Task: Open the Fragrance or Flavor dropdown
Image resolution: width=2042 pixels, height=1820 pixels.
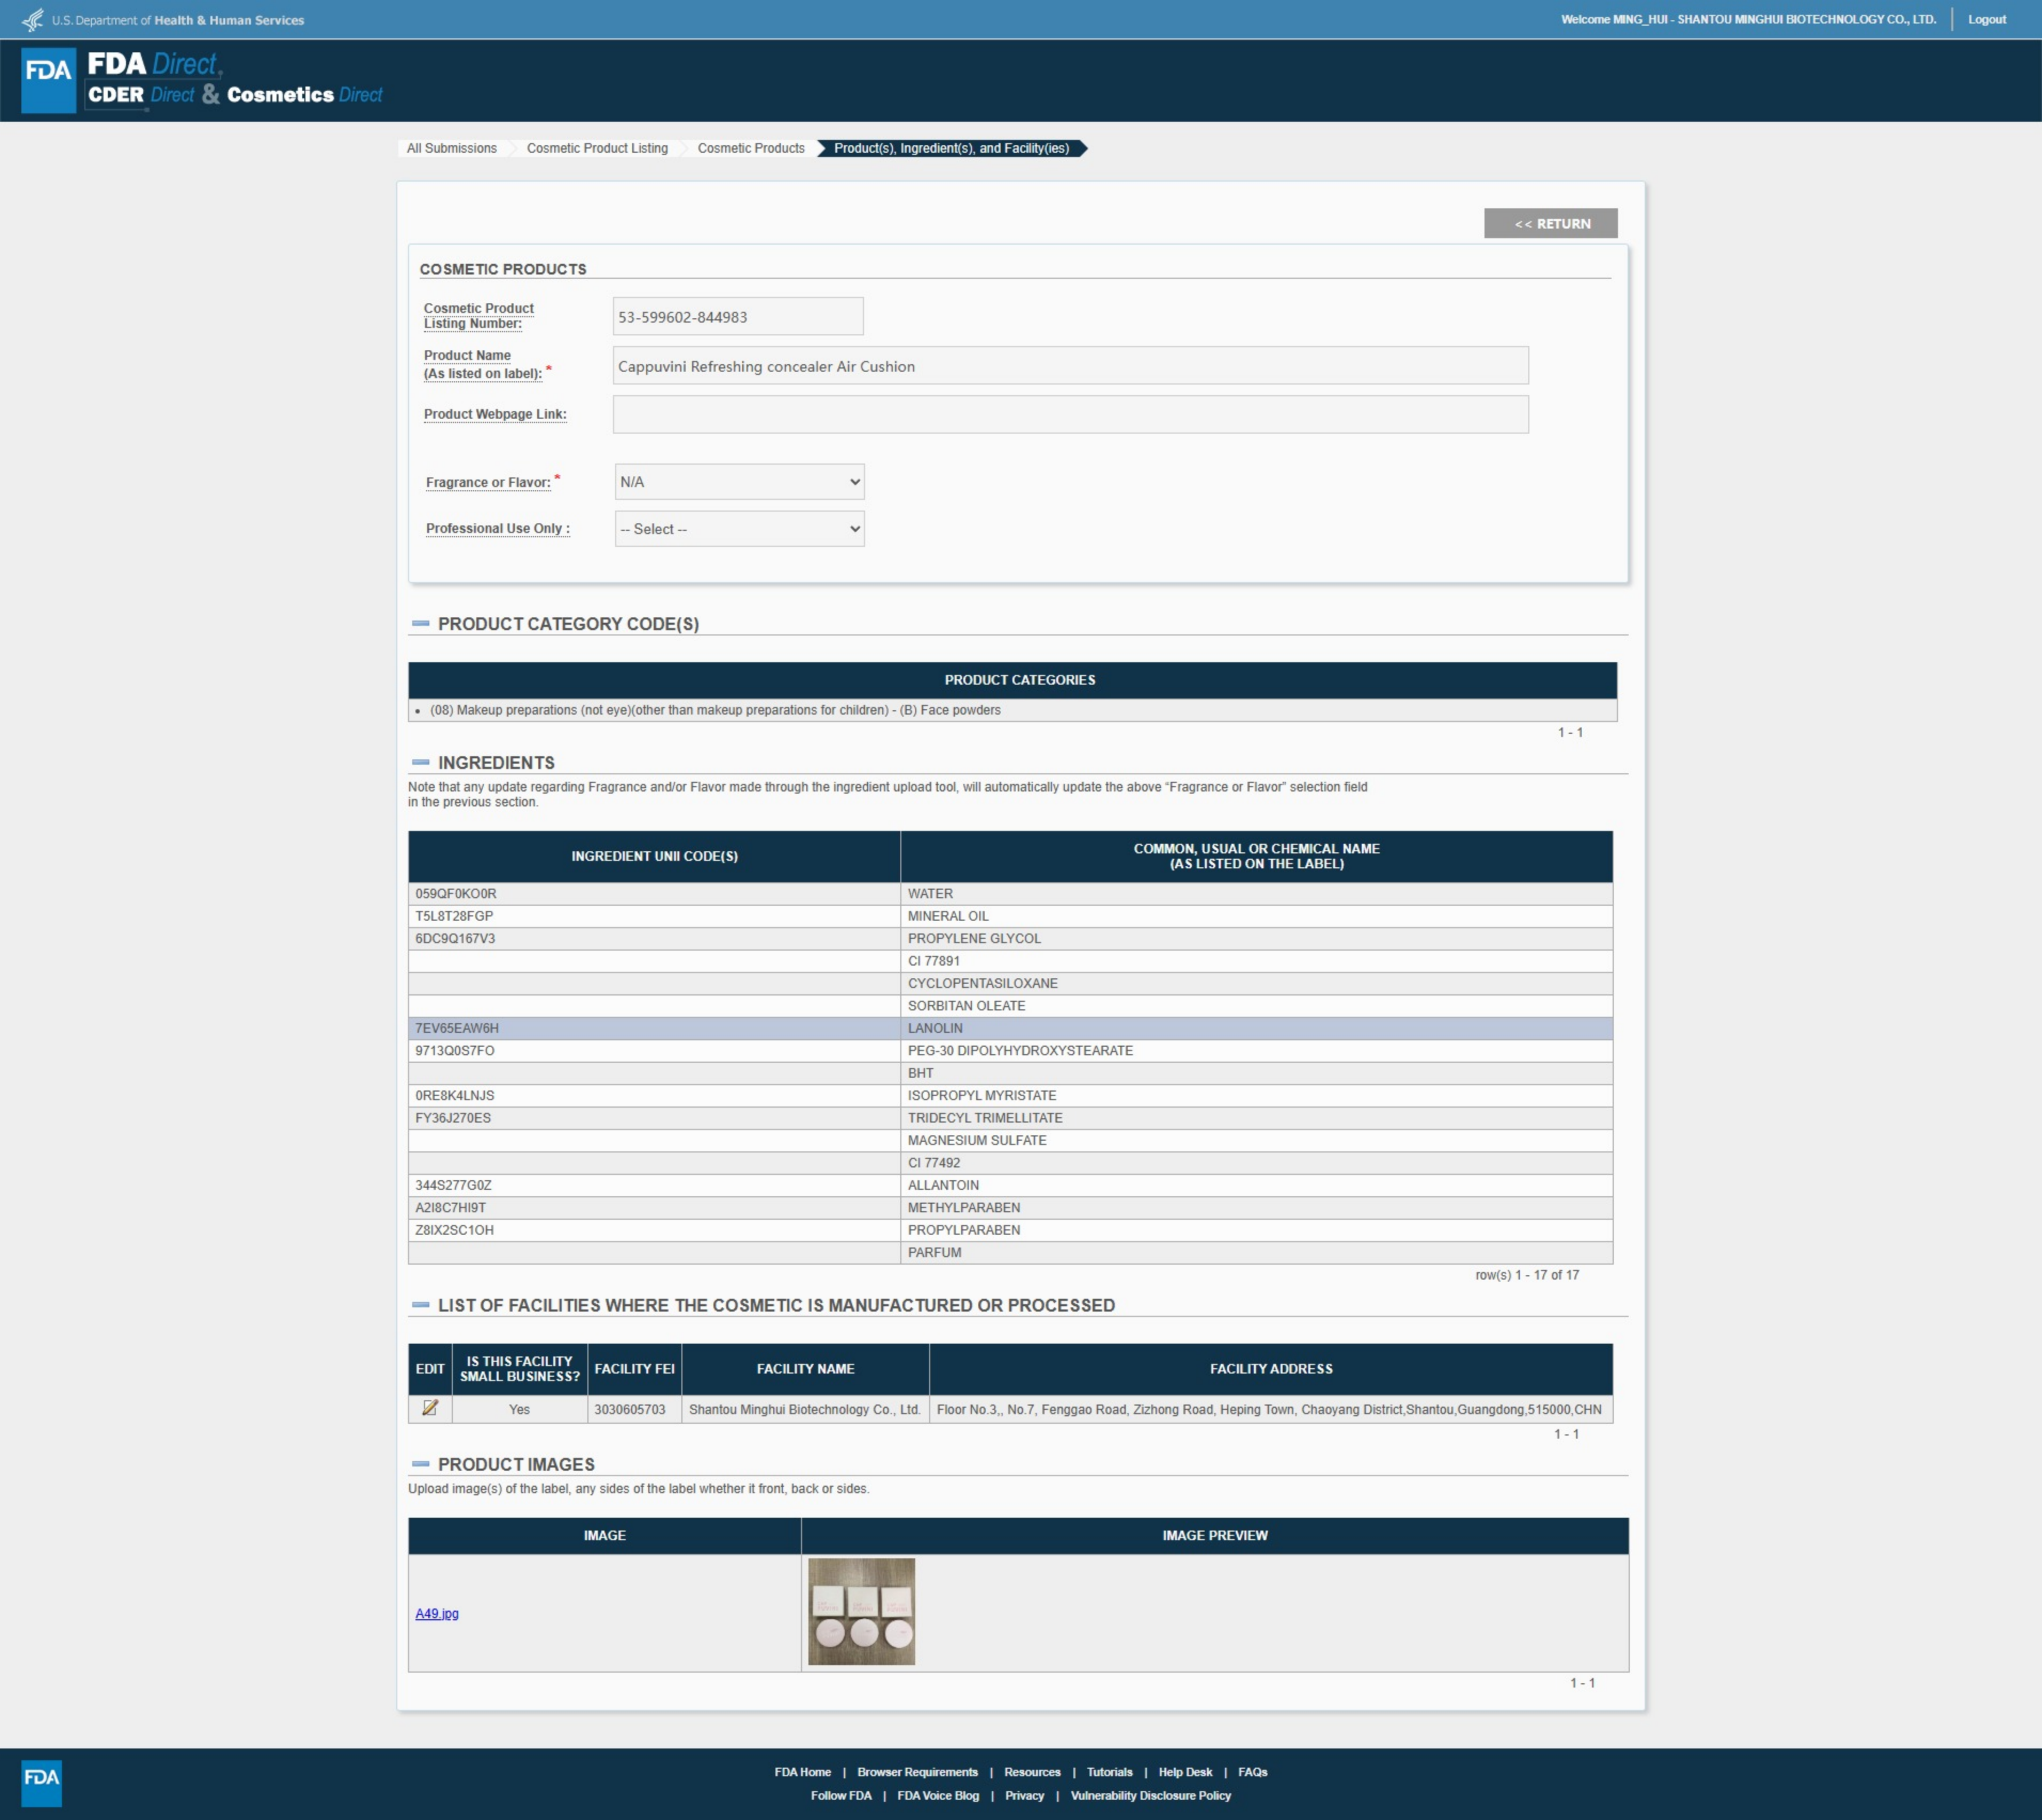Action: pos(739,482)
